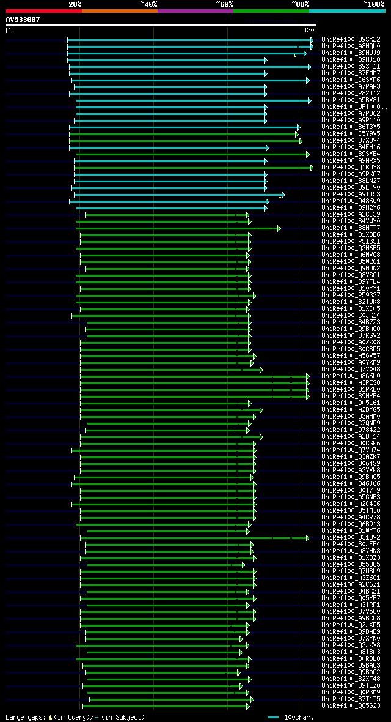Select the UniRef100_Q7XUV4 label

click(x=351, y=141)
